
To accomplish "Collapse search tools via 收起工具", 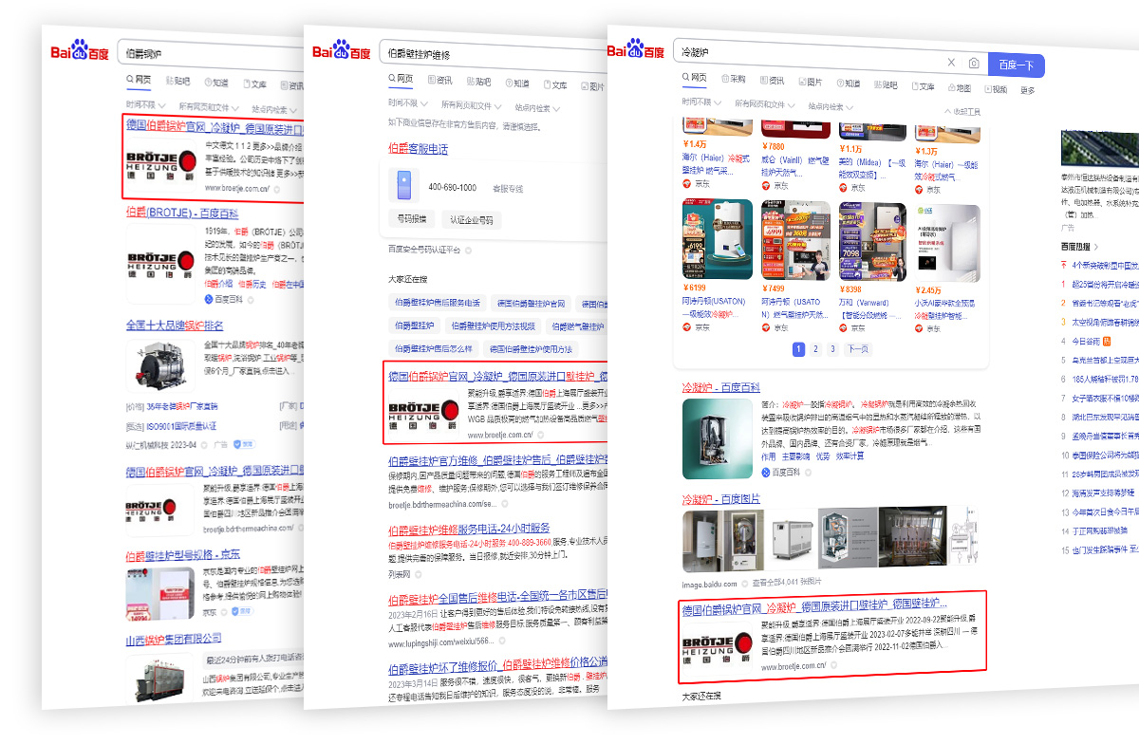I will coord(964,111).
